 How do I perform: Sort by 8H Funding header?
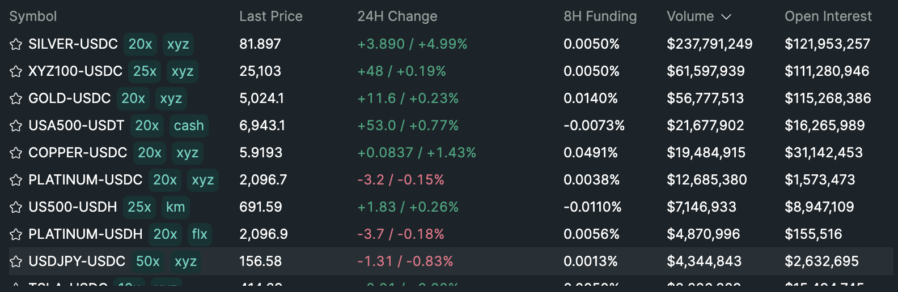tap(600, 16)
